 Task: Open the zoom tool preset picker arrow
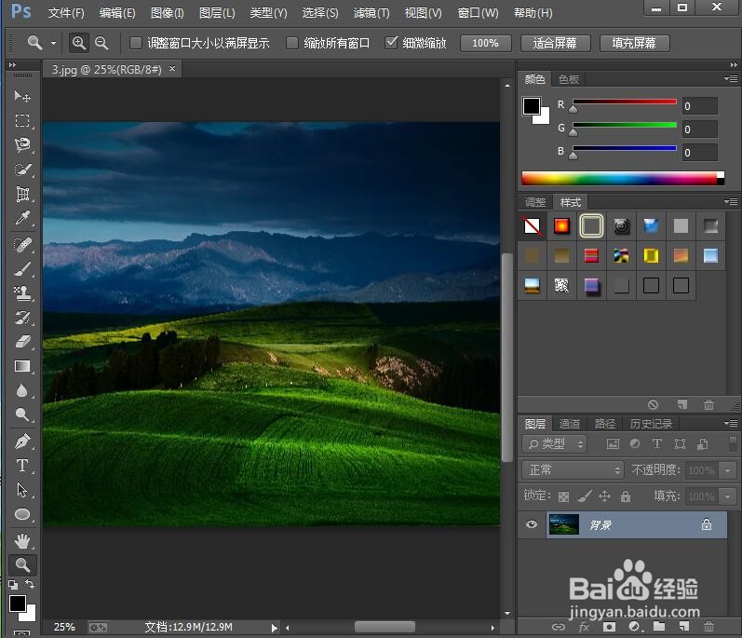[53, 43]
